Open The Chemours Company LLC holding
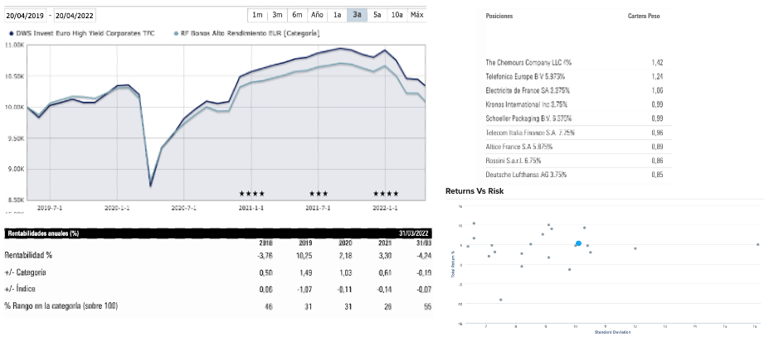 coord(528,62)
